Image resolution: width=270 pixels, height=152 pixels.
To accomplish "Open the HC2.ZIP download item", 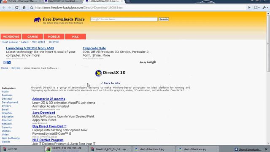I will pos(22,149).
